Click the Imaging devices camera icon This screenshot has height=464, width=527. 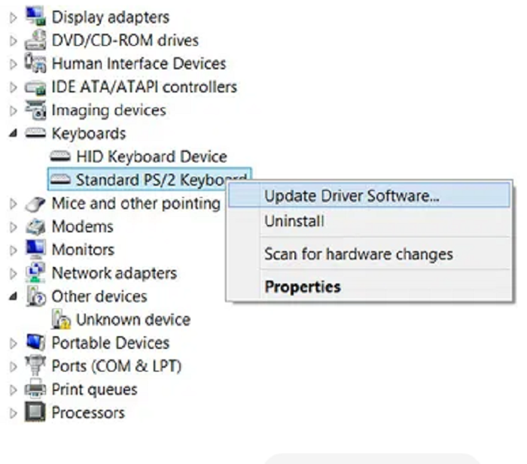(x=35, y=110)
